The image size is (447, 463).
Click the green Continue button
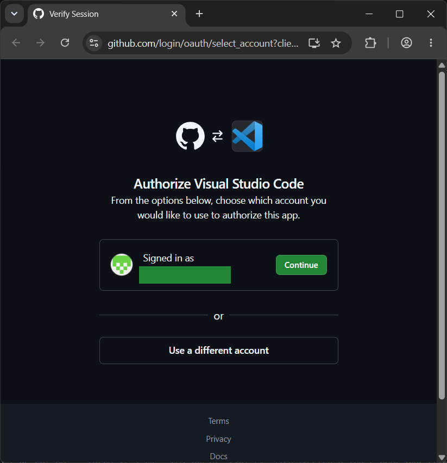click(301, 265)
